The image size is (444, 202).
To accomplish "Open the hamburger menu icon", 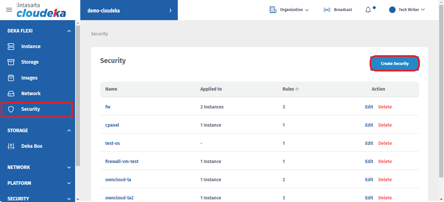I will (9, 10).
